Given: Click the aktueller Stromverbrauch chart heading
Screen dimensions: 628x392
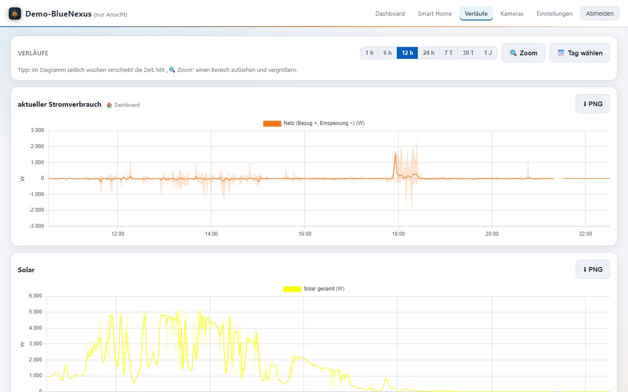Looking at the screenshot, I should click(x=60, y=105).
